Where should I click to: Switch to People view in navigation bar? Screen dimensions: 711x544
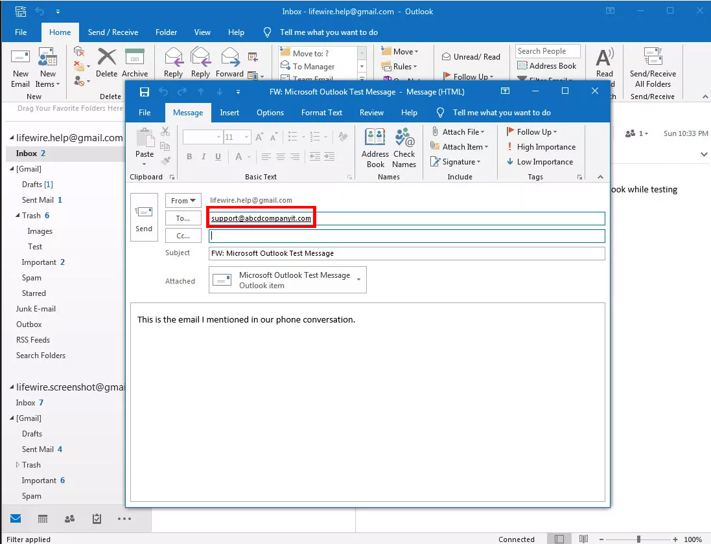tap(69, 519)
